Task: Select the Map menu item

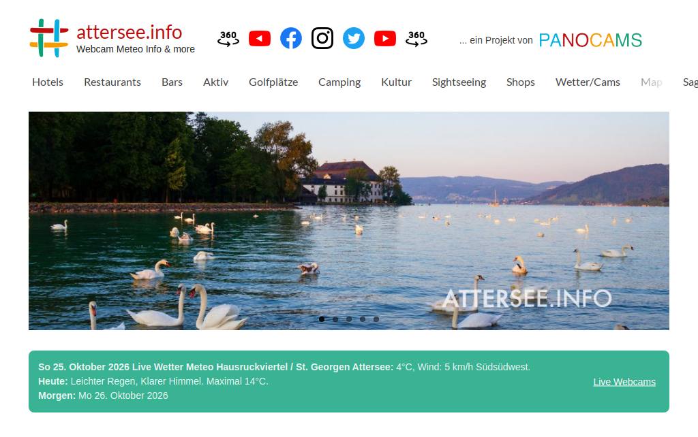Action: pos(652,82)
